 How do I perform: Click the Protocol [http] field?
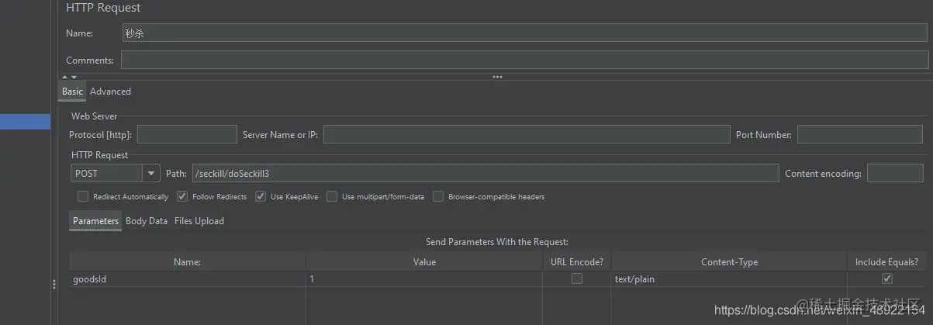tap(187, 134)
